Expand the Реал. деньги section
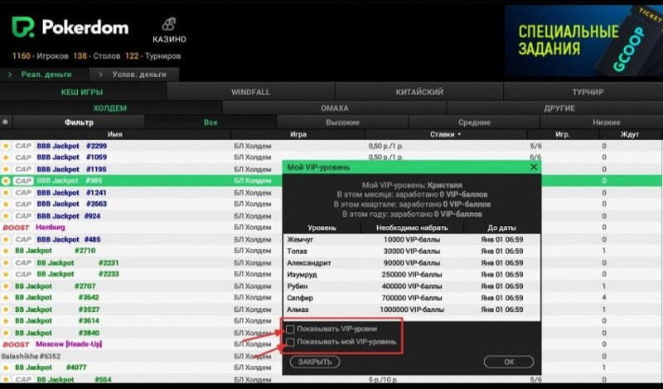Screen dimensions: 663x389 [41, 74]
